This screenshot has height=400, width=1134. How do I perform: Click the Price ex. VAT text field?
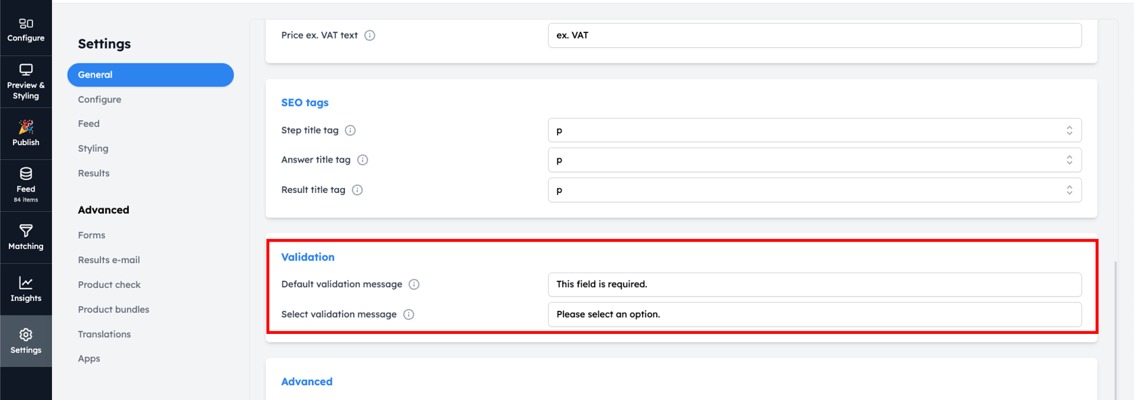point(815,35)
